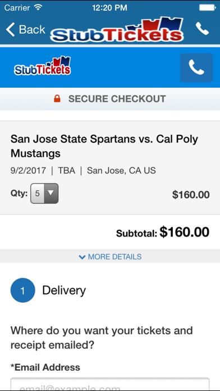This screenshot has height=391, width=220.
Task: Tap the large StubTickets logo in navigation bar
Action: point(117,30)
